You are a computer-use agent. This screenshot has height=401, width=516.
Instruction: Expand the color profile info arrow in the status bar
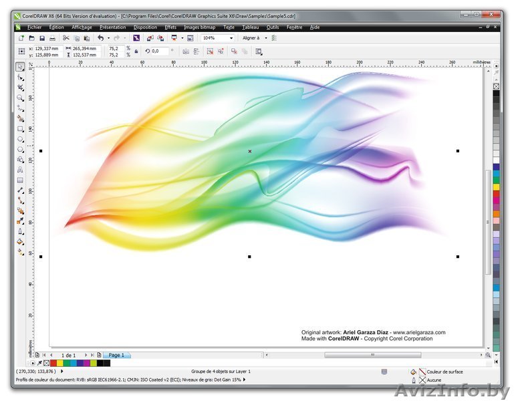244,380
